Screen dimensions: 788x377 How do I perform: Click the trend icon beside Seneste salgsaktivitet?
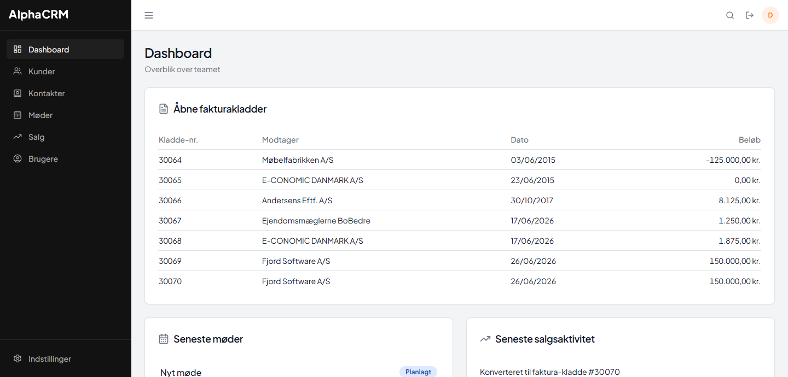click(x=485, y=339)
